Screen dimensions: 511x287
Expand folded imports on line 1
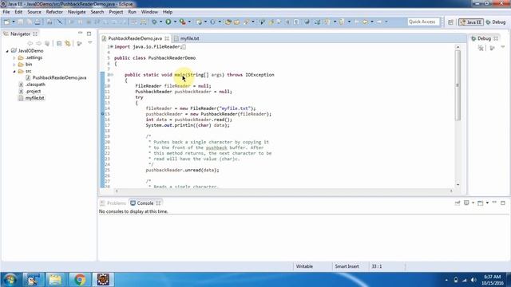tap(111, 47)
